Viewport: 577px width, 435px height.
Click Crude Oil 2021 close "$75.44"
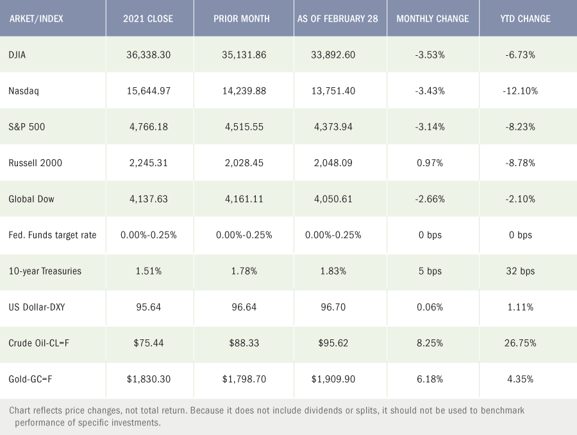coord(149,343)
